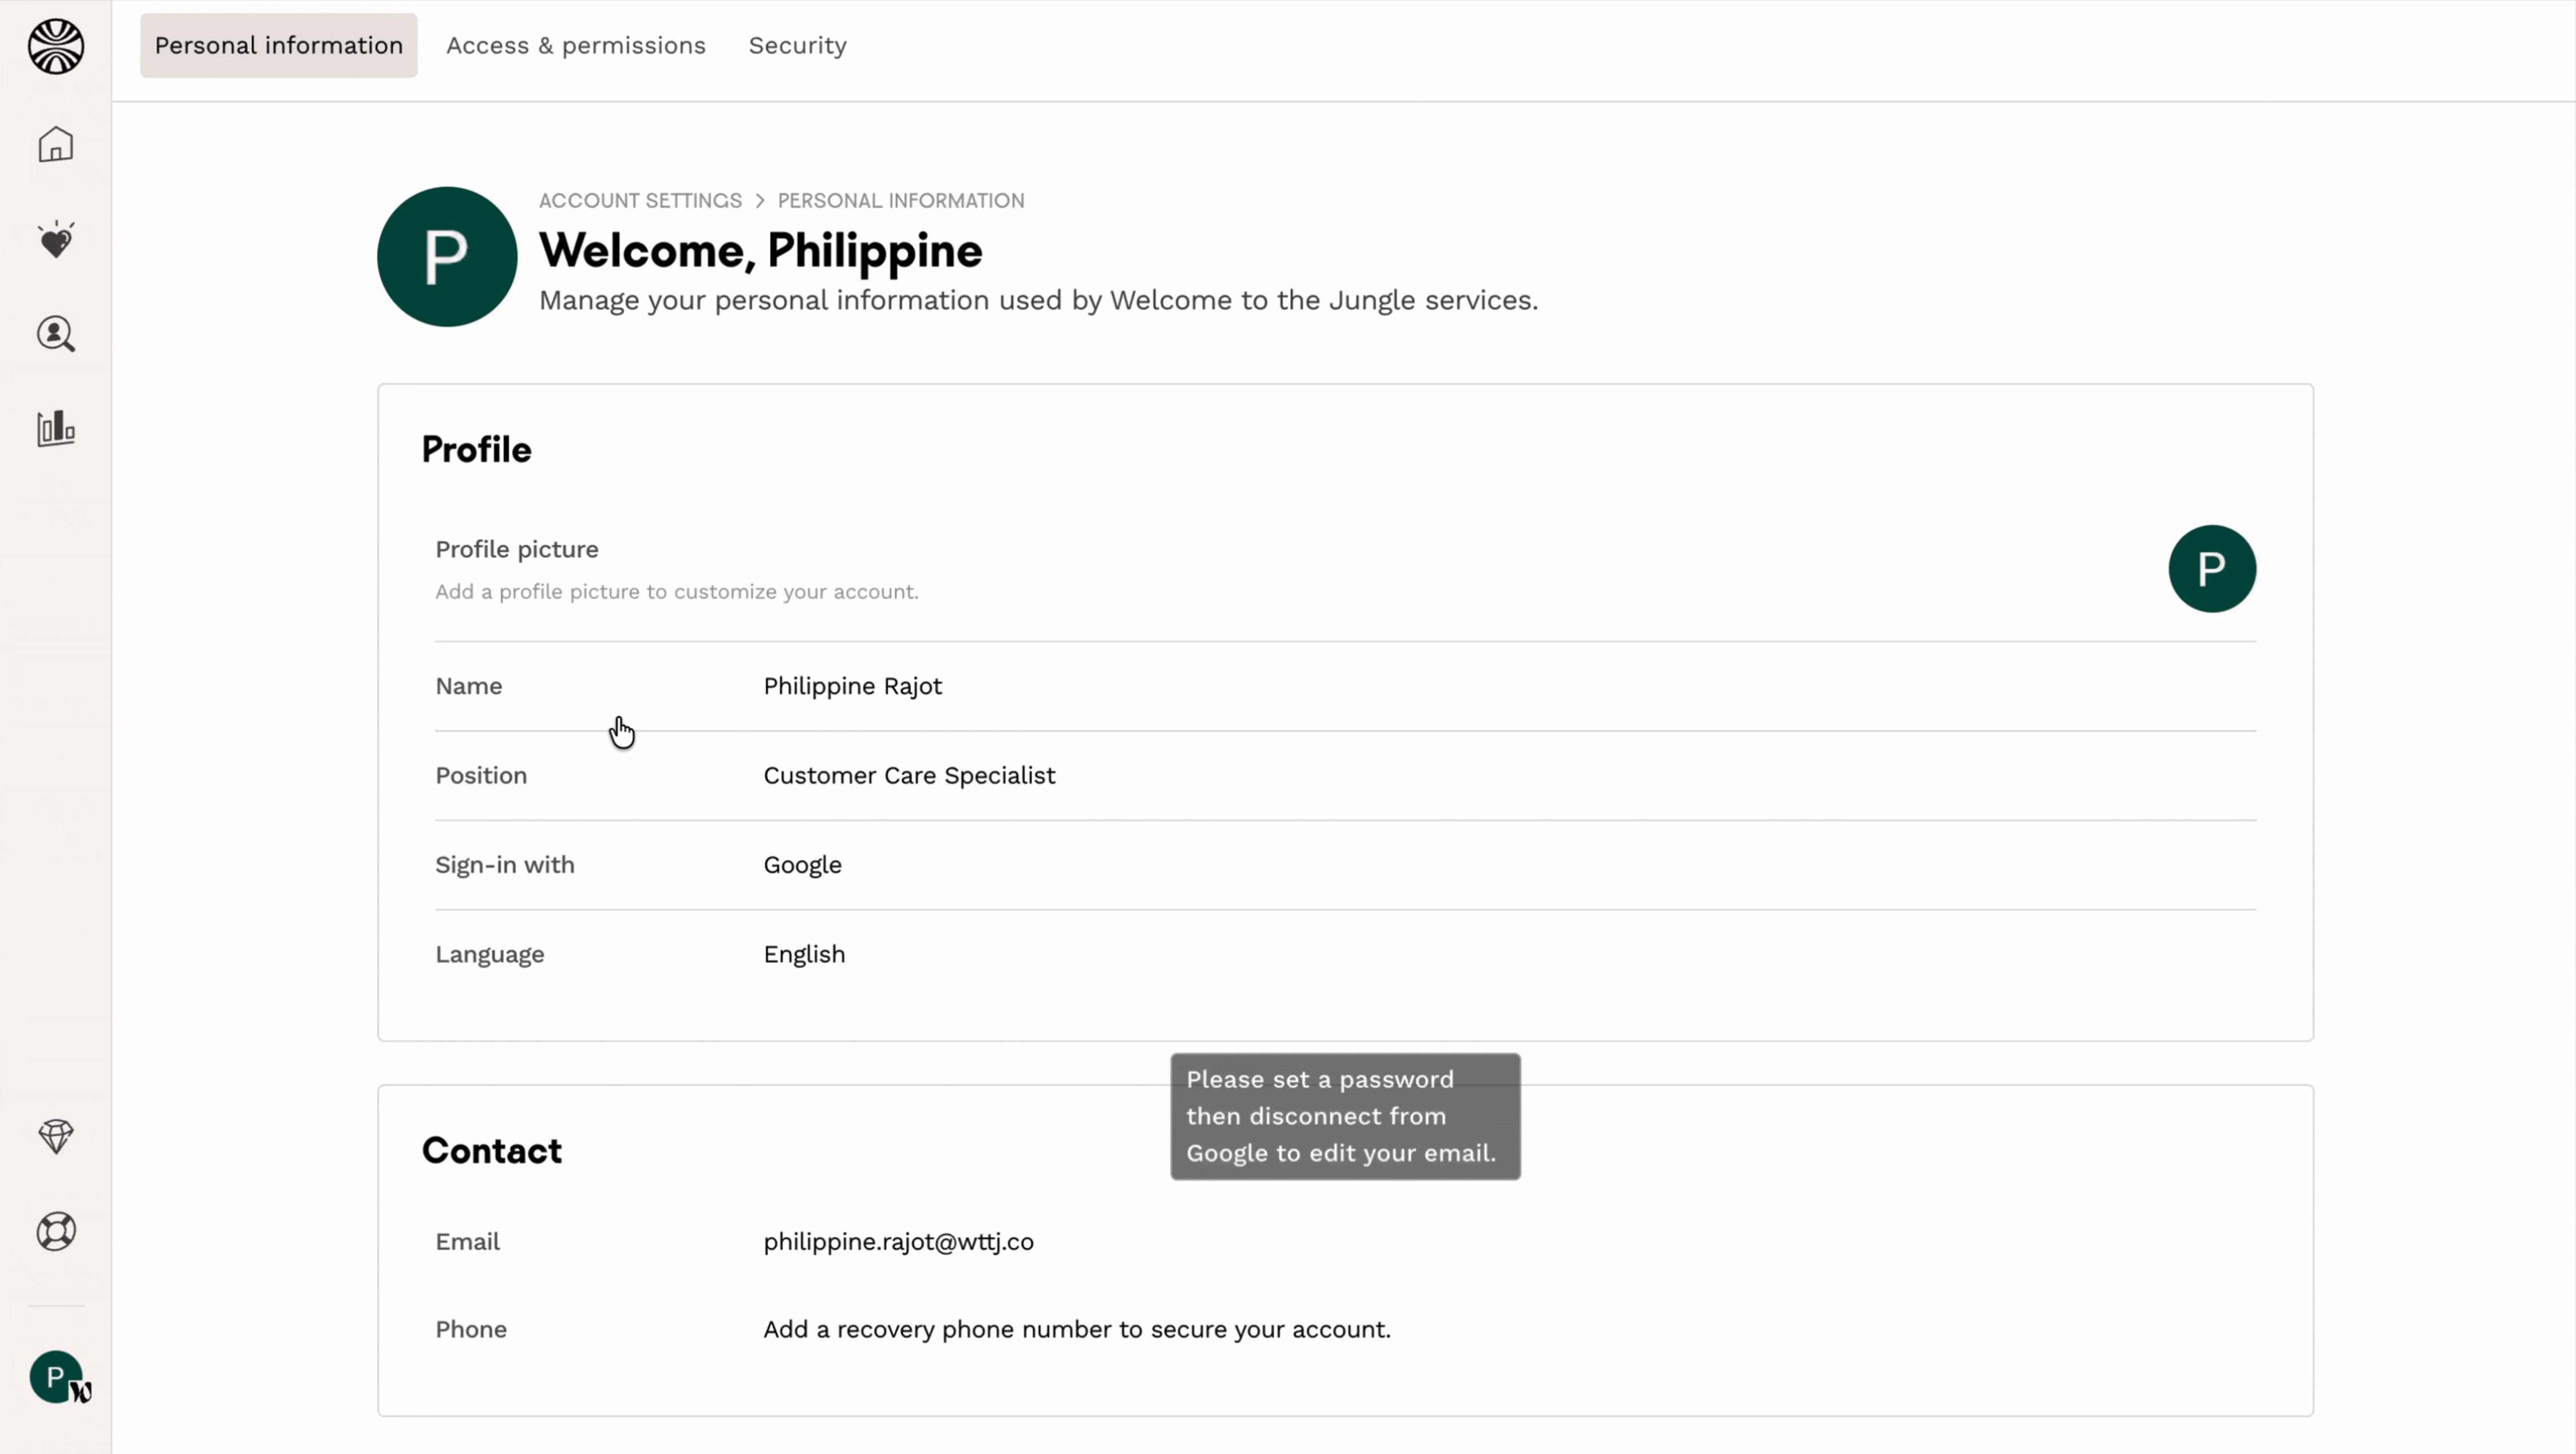The width and height of the screenshot is (2576, 1454).
Task: Click the Personal Information breadcrumb
Action: pyautogui.click(x=900, y=201)
